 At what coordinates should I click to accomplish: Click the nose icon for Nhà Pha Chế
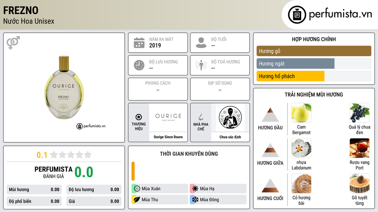tap(200, 117)
